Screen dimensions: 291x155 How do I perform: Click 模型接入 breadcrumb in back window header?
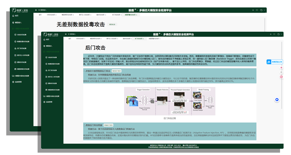43,10
